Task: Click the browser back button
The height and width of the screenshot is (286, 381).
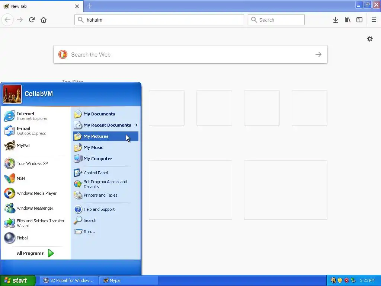Action: 7,20
